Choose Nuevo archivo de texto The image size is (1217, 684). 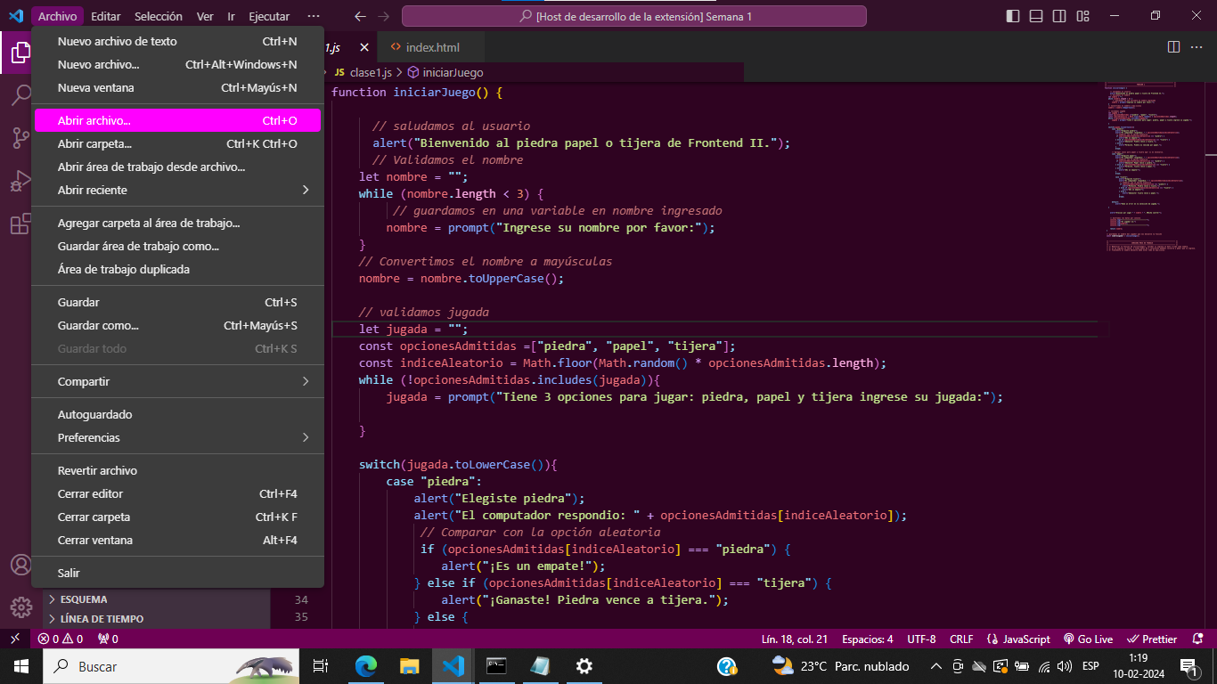[x=177, y=41]
